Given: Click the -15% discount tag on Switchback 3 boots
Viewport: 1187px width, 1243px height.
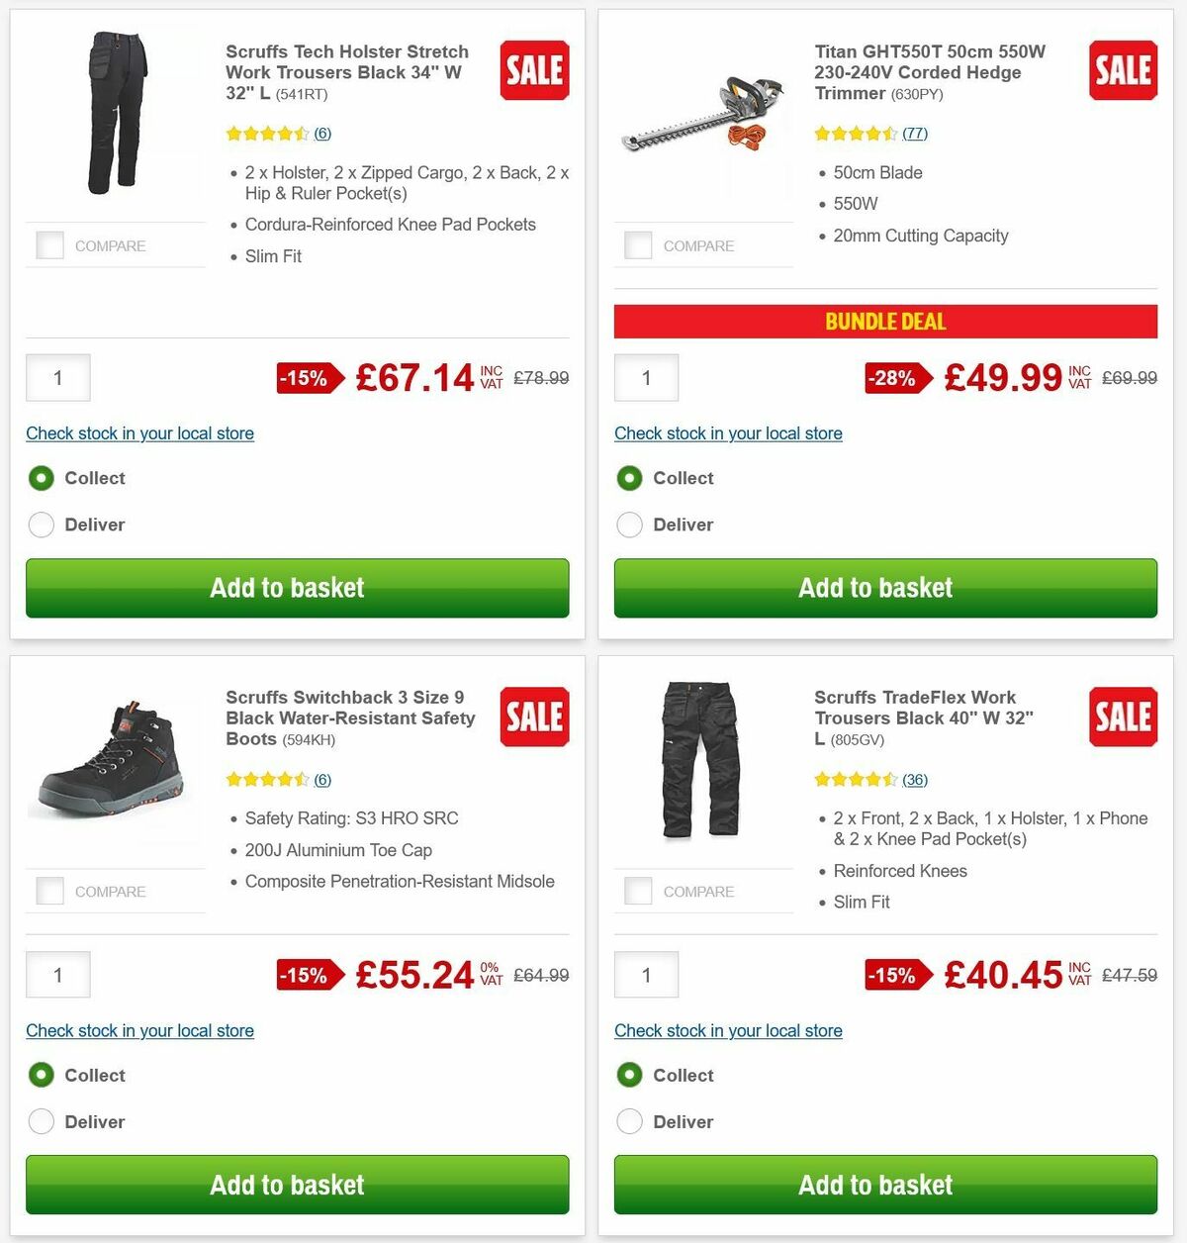Looking at the screenshot, I should pos(307,975).
